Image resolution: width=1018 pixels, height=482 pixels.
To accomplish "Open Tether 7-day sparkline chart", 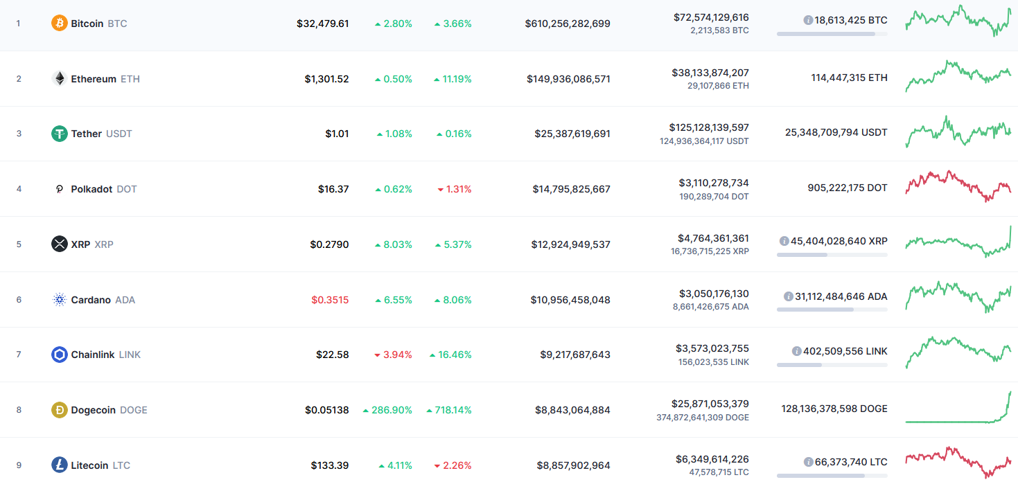I will tap(958, 132).
